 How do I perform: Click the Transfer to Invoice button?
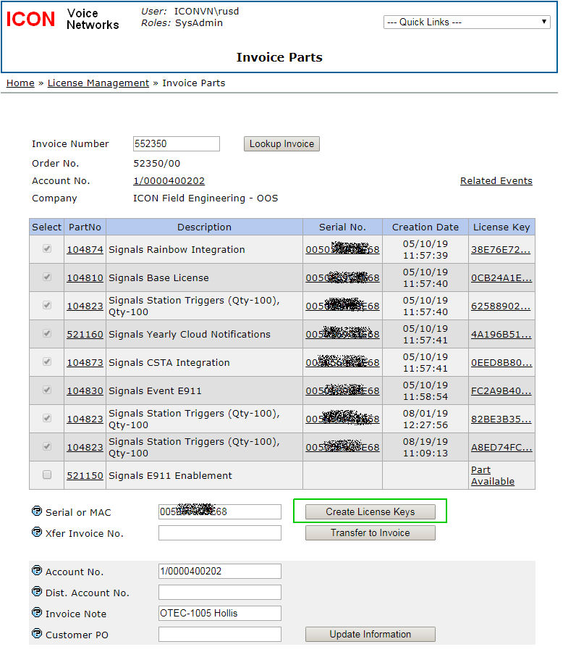click(x=370, y=533)
